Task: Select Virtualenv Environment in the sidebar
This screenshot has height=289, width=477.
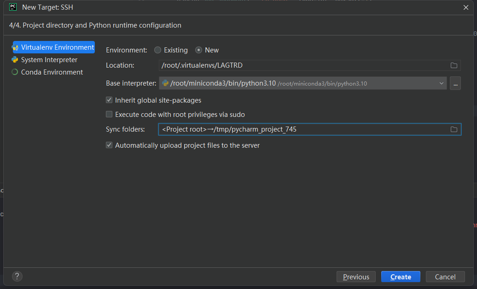Action: (x=53, y=47)
